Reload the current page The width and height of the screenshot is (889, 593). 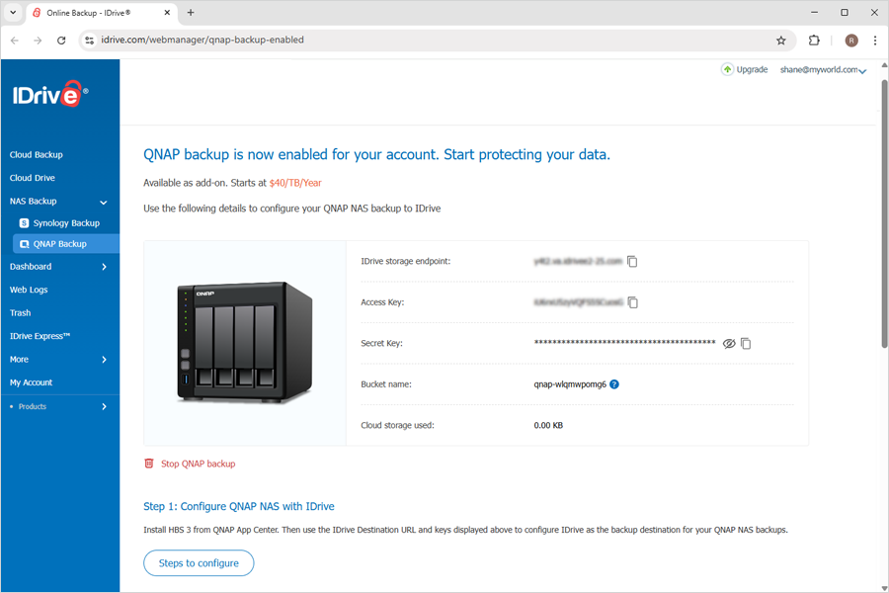pos(61,41)
